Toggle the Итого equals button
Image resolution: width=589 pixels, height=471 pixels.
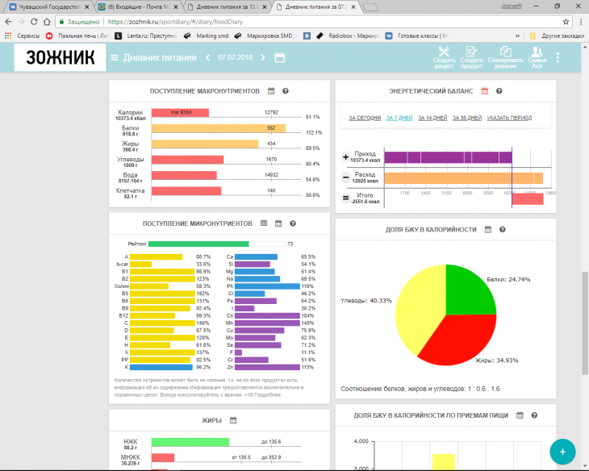(346, 198)
